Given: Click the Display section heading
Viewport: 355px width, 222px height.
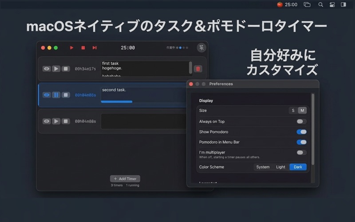Looking at the screenshot, I should point(206,101).
